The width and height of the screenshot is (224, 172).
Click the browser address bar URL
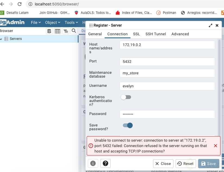click(x=57, y=4)
